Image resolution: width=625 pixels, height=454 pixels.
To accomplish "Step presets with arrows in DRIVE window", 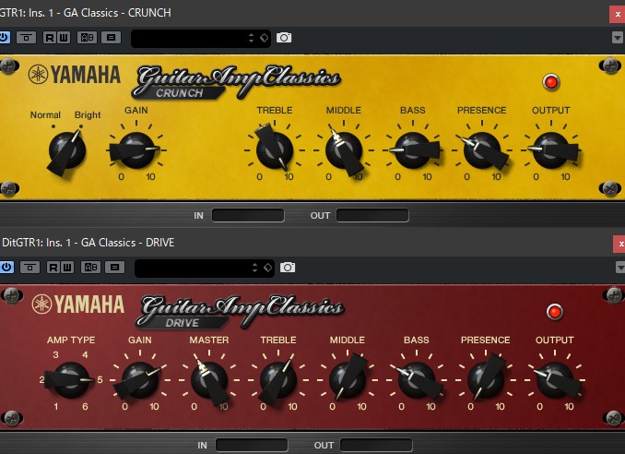I will tap(254, 268).
